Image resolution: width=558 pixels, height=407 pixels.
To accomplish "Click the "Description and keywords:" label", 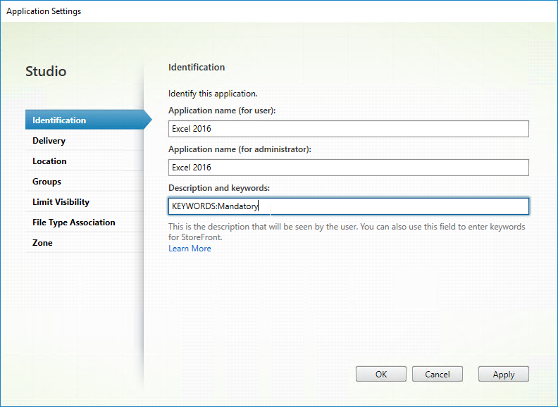I will click(x=219, y=188).
